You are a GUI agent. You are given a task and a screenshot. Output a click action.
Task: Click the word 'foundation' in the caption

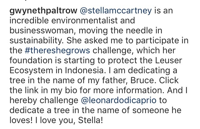[31, 60]
